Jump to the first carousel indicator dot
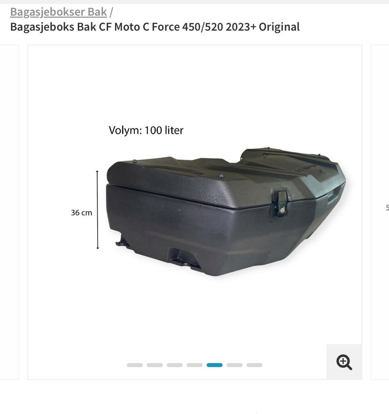The height and width of the screenshot is (414, 389). click(x=135, y=365)
